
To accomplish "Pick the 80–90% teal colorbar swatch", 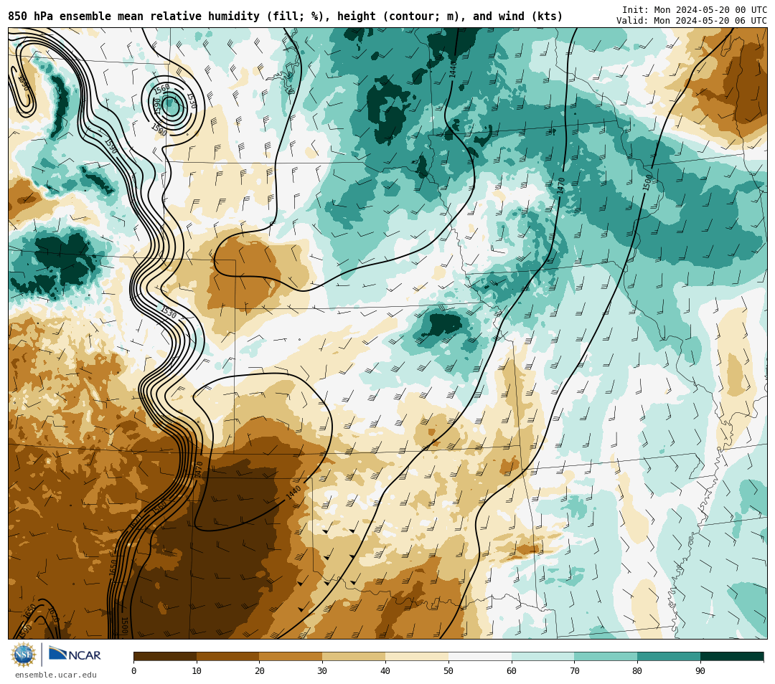I will (x=669, y=656).
